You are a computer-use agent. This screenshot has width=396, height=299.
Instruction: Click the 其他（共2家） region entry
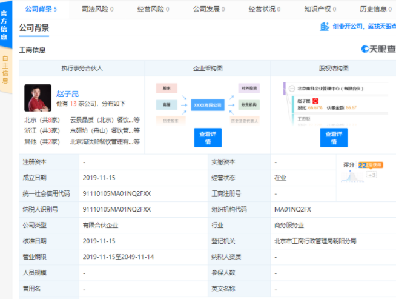tap(42, 142)
